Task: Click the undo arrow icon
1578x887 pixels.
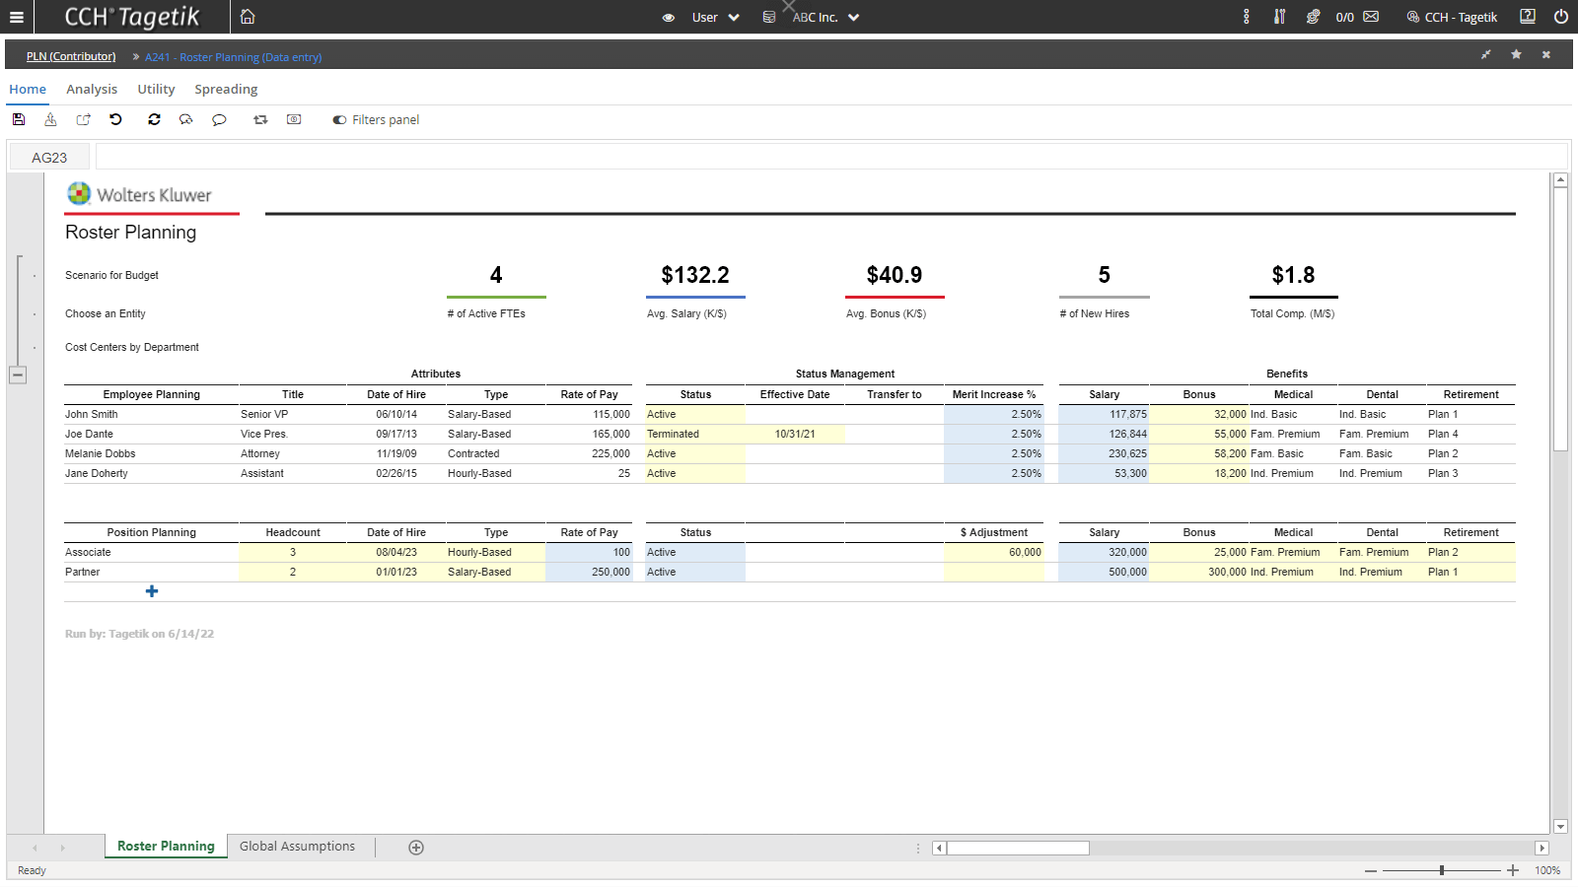Action: [x=116, y=119]
